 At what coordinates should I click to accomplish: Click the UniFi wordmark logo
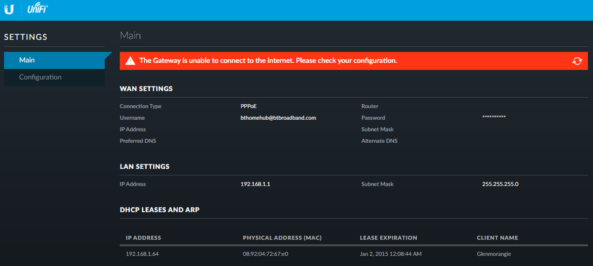(x=38, y=9)
